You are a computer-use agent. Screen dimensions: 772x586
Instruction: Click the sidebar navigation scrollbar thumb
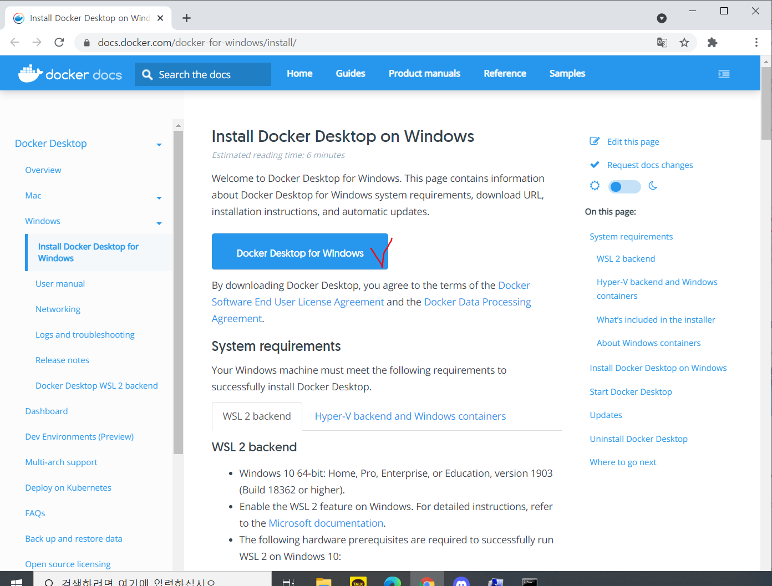[178, 292]
